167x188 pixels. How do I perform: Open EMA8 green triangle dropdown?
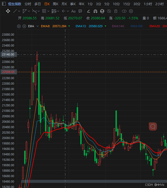pos(69,26)
